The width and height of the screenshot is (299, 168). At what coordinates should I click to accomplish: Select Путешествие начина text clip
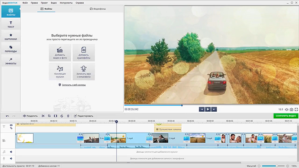(x=168, y=129)
